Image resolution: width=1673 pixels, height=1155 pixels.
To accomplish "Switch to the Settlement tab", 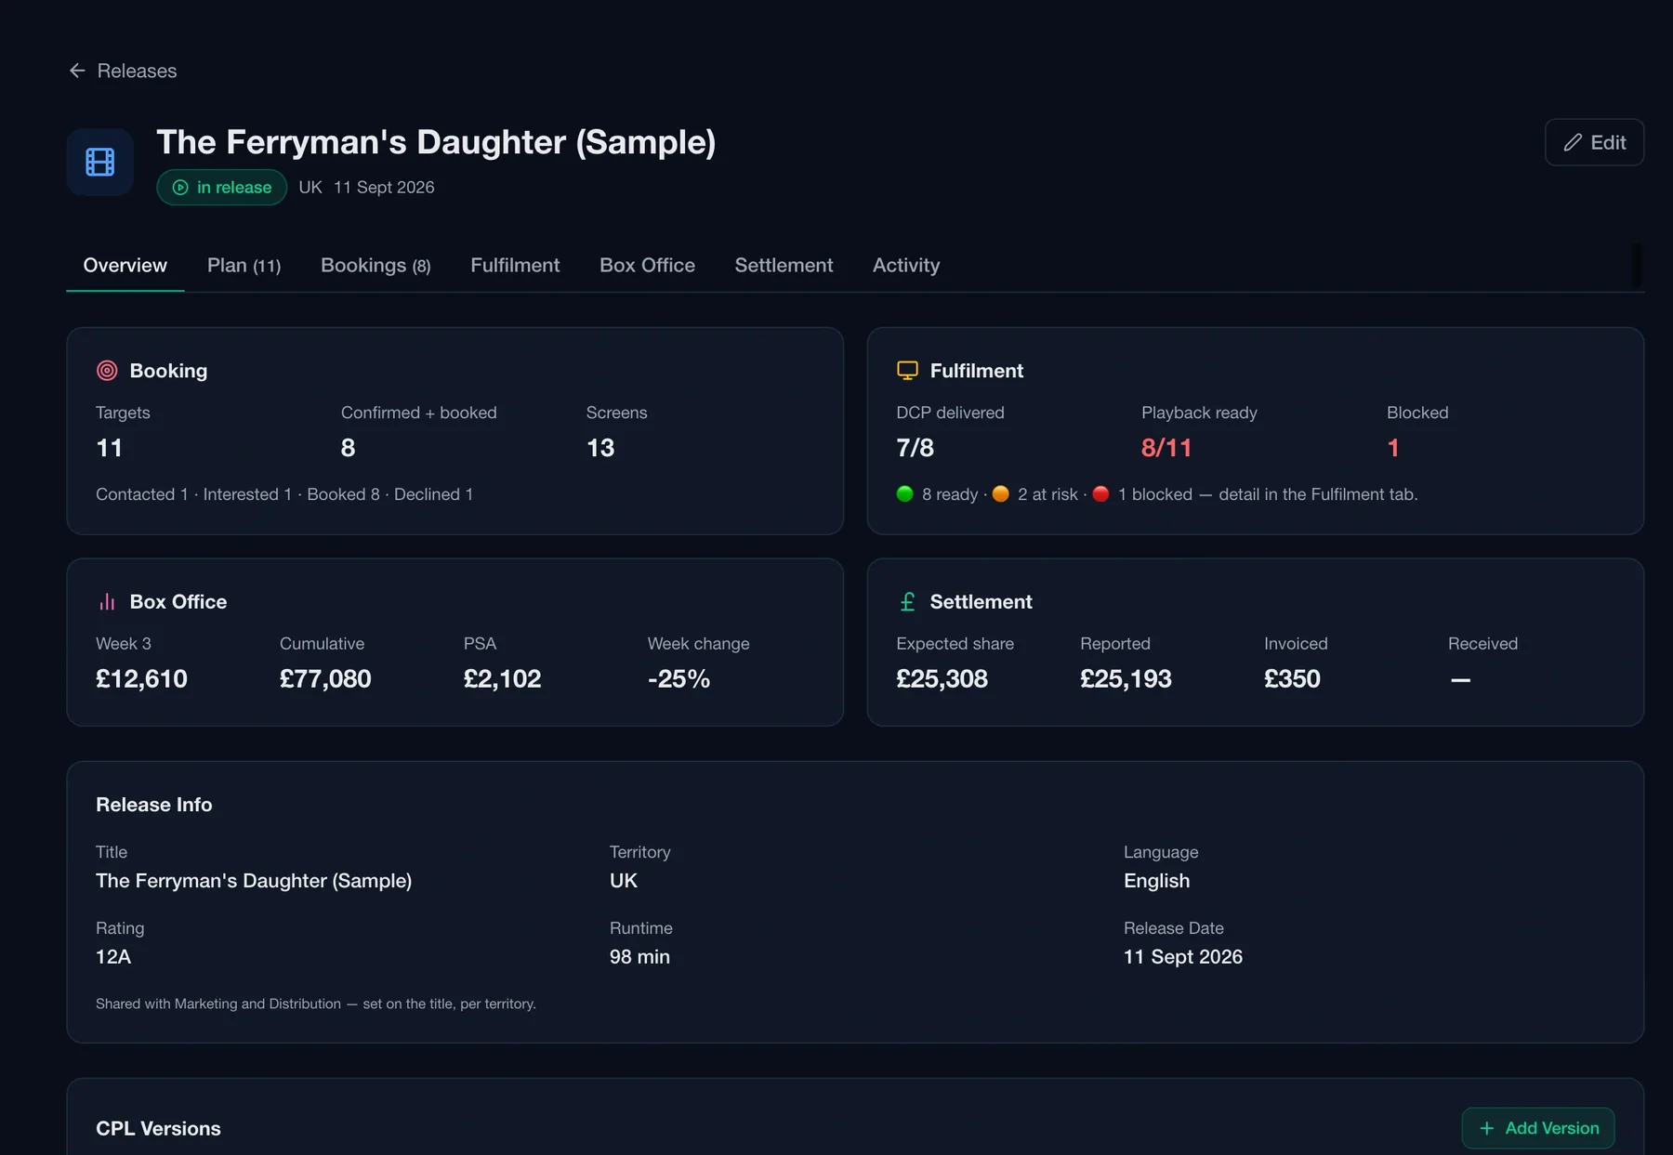I will point(784,266).
